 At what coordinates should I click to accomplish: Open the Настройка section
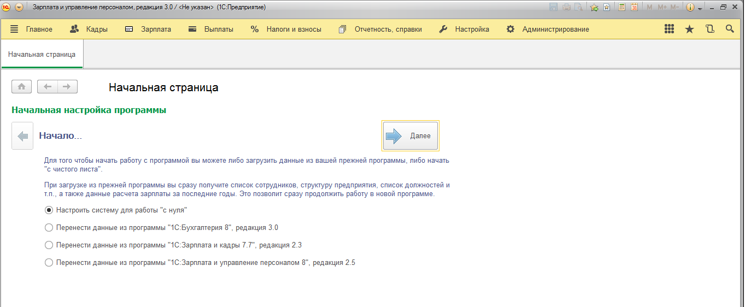(464, 29)
